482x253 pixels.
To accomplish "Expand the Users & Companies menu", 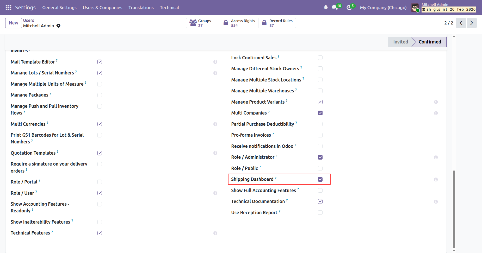I will 102,8.
